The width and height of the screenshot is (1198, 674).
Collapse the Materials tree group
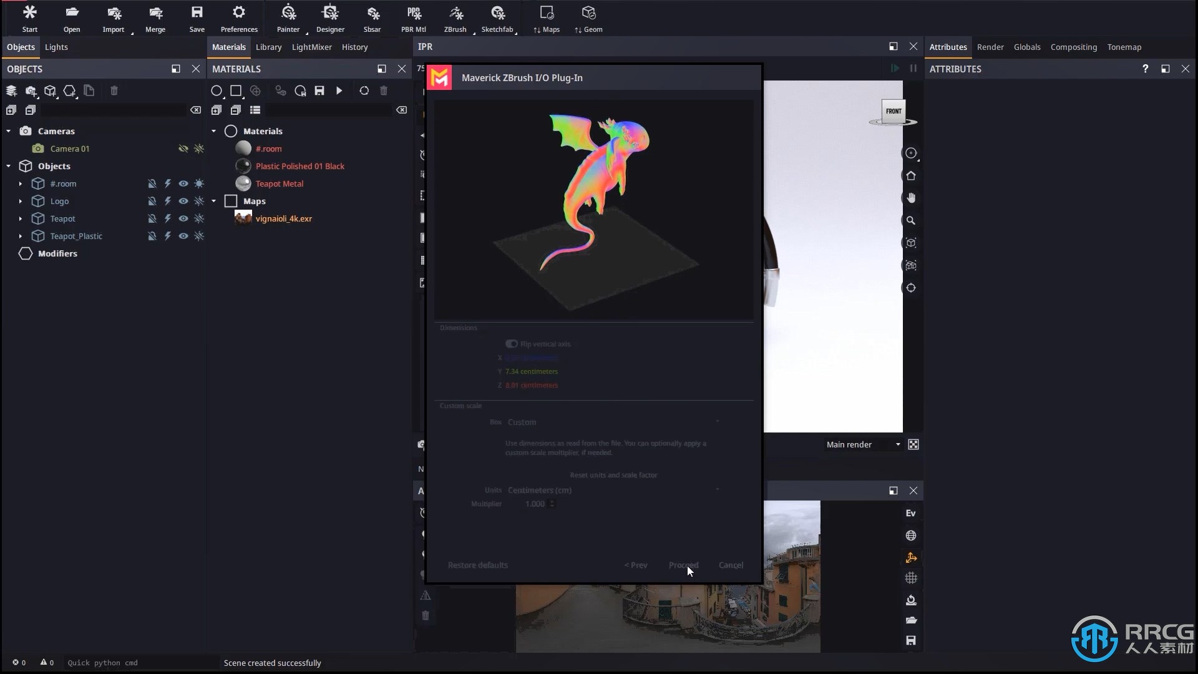point(214,131)
